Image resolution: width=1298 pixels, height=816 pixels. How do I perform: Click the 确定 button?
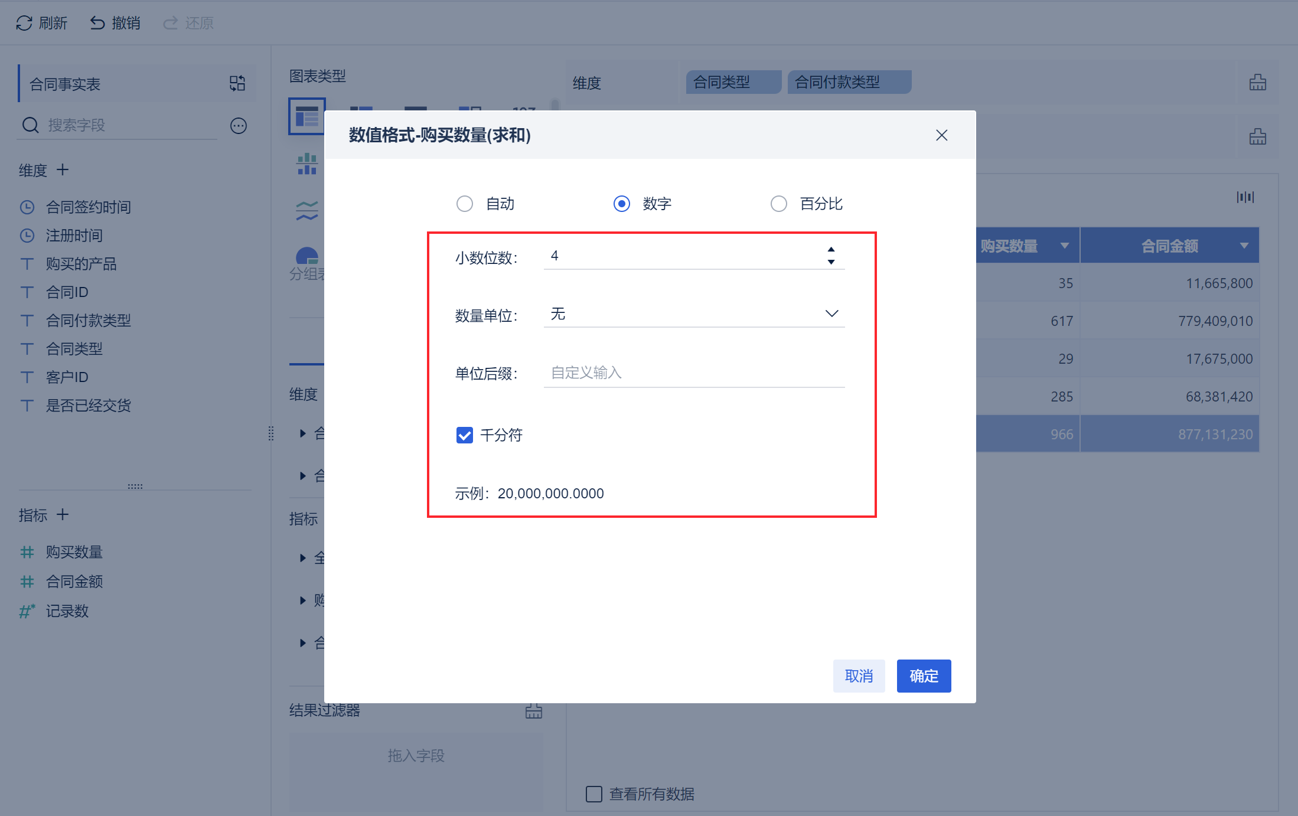(924, 675)
